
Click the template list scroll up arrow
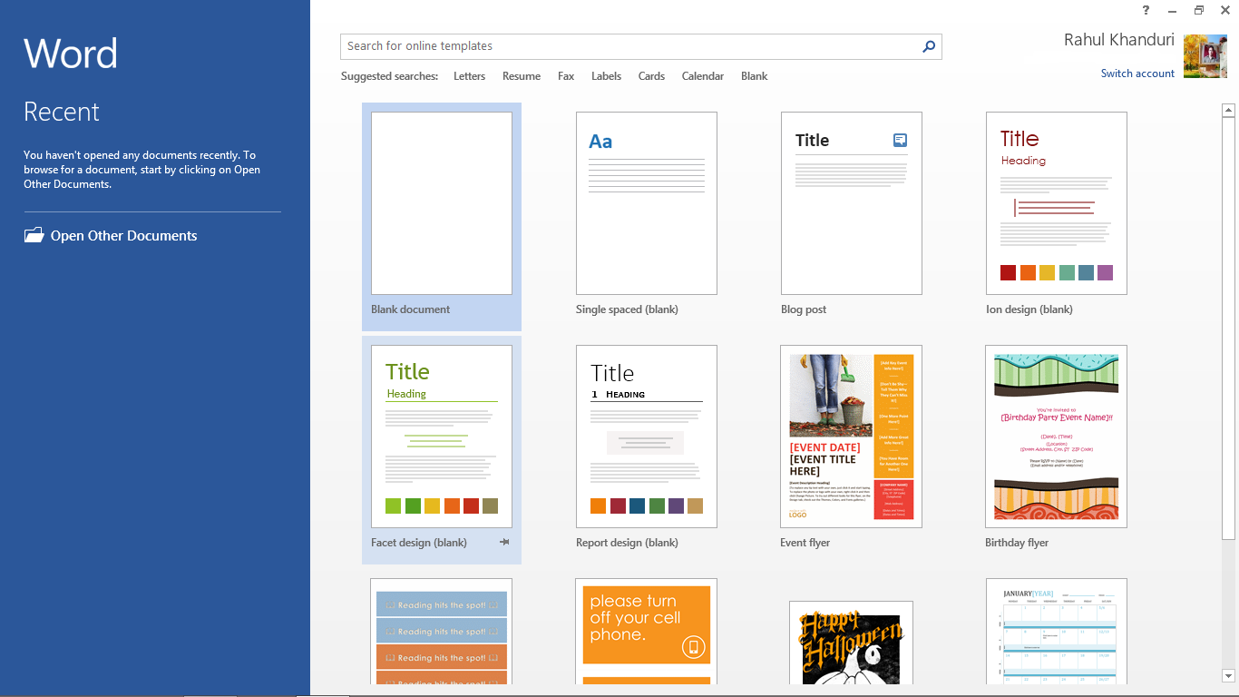[1229, 111]
